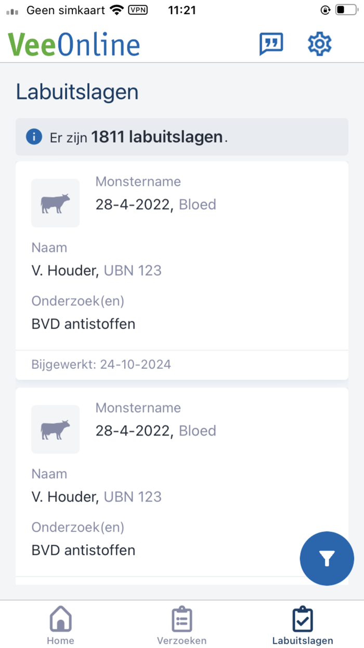This screenshot has height=648, width=364.
Task: Click the Bloed link on the first result
Action: (197, 204)
